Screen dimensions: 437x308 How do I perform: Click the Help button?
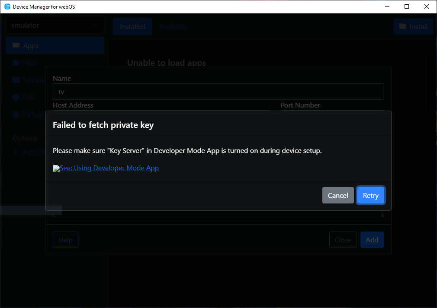pyautogui.click(x=65, y=240)
